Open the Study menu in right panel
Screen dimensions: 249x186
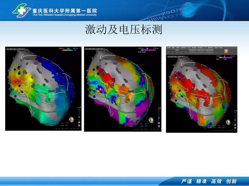point(169,48)
